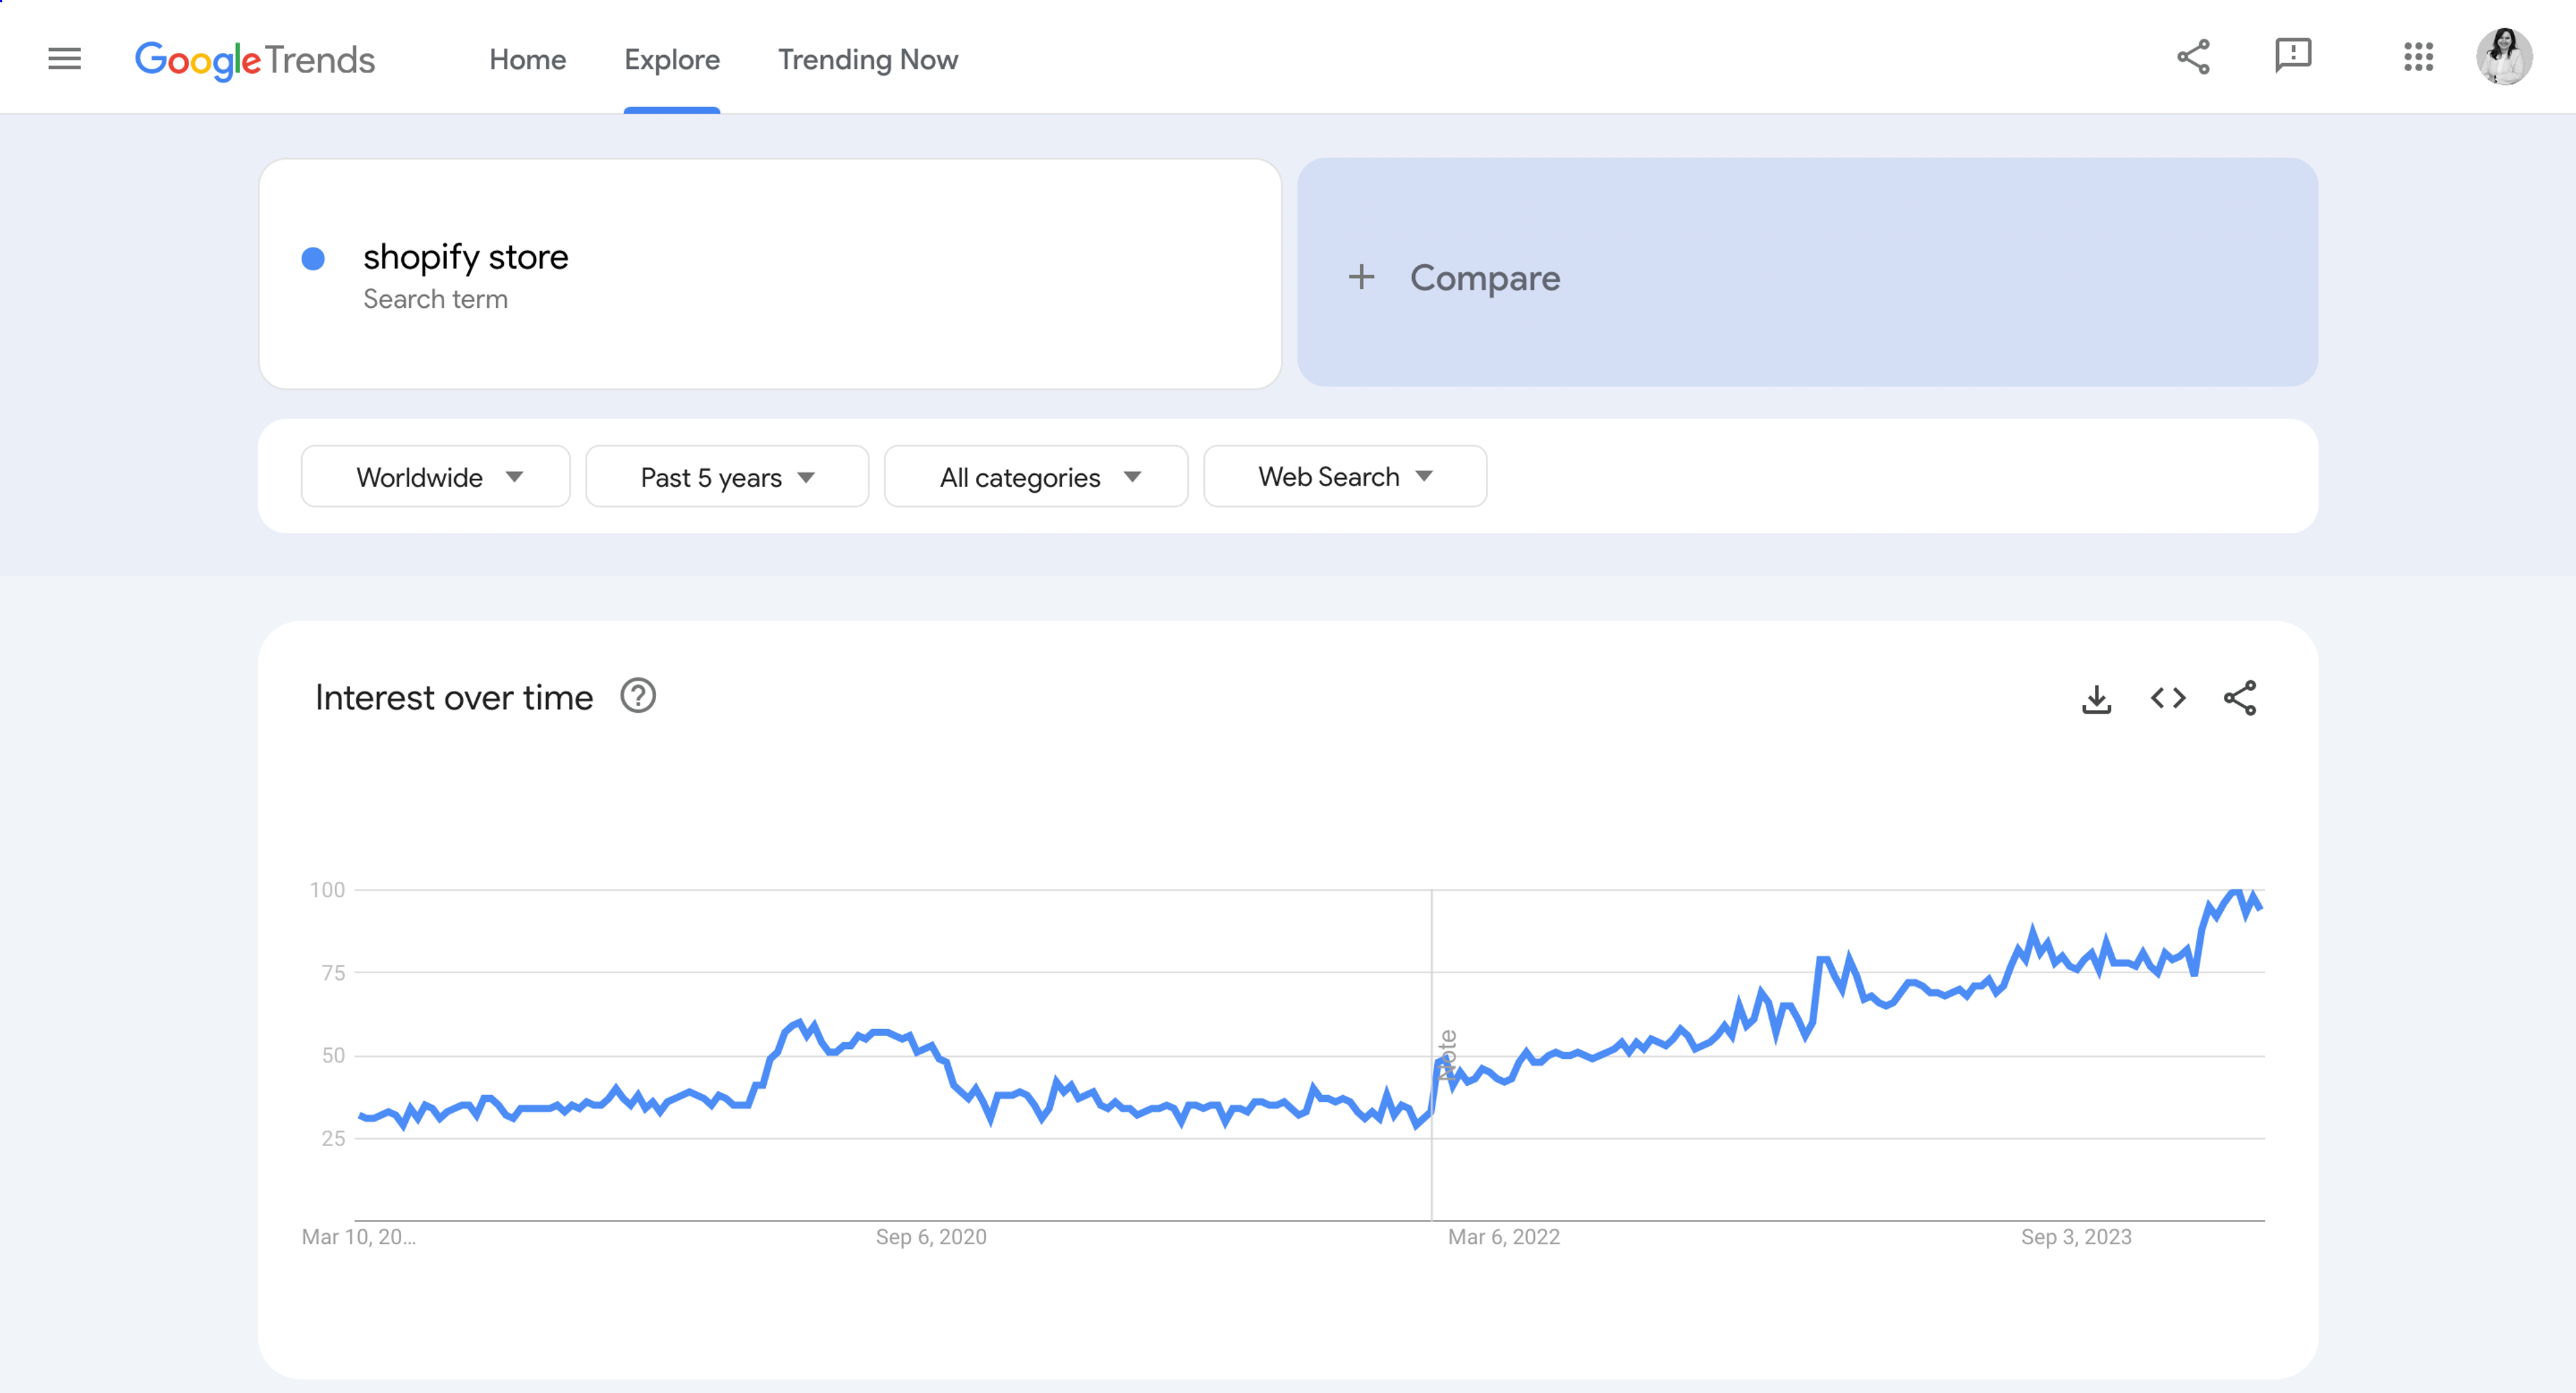Click the Interest over time heading
This screenshot has height=1393, width=2576.
(454, 698)
